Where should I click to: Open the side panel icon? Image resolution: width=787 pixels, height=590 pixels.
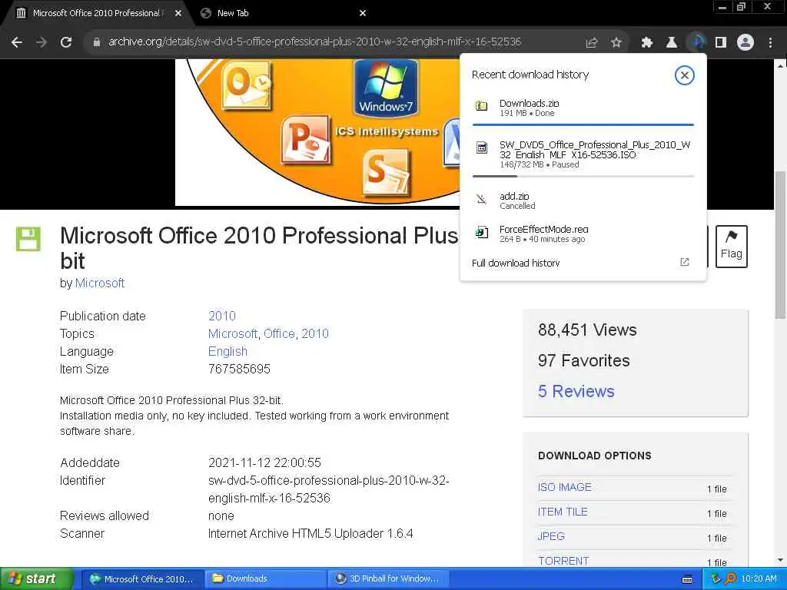pyautogui.click(x=721, y=43)
